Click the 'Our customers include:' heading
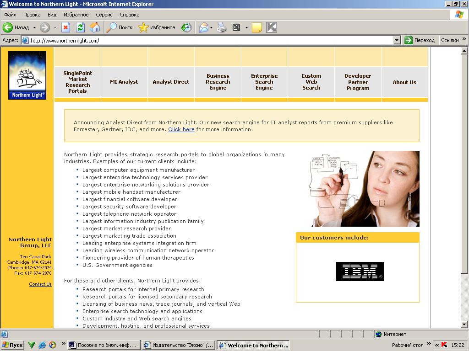Image resolution: width=469 pixels, height=351 pixels. point(334,238)
